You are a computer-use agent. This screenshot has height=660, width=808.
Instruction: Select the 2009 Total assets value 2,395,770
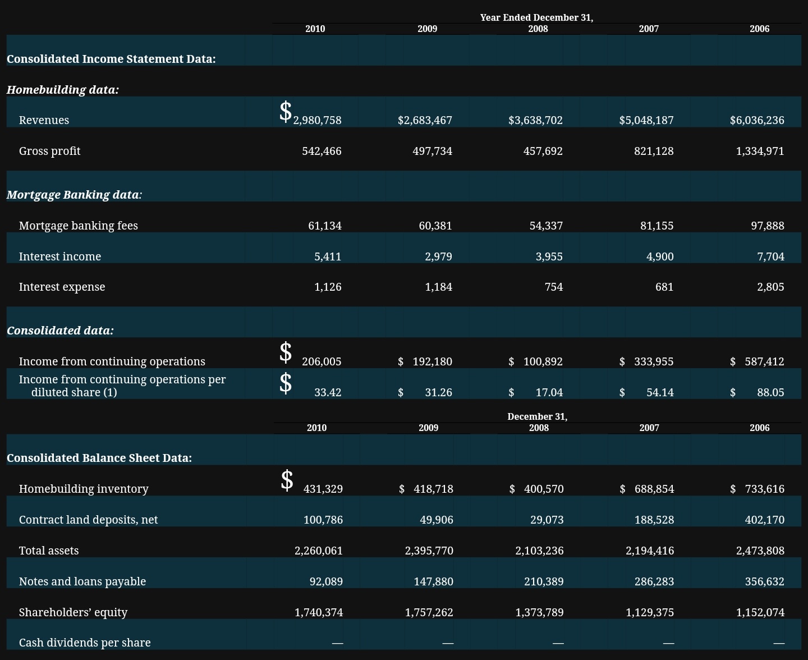429,551
